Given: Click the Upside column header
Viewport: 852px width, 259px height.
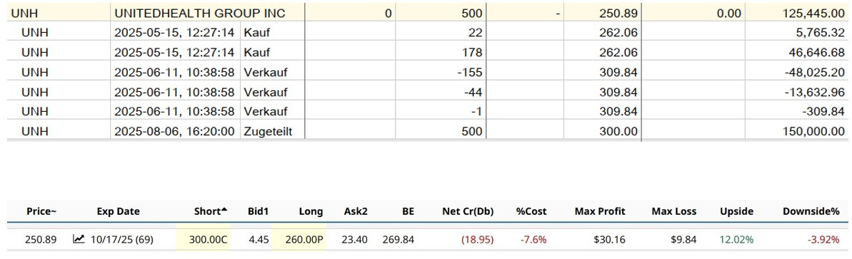Looking at the screenshot, I should pos(736,211).
